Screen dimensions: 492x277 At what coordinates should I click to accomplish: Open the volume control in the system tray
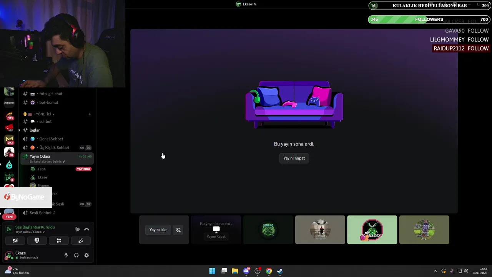coord(466,271)
